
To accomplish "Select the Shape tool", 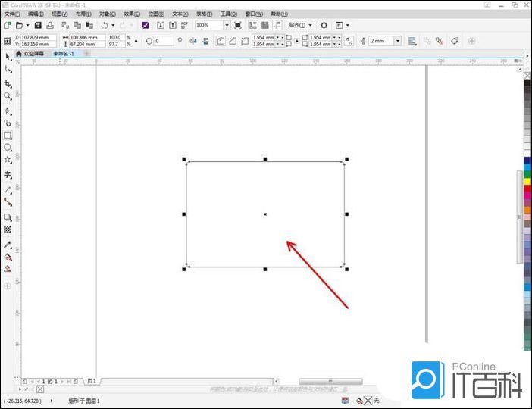I will tap(8, 69).
